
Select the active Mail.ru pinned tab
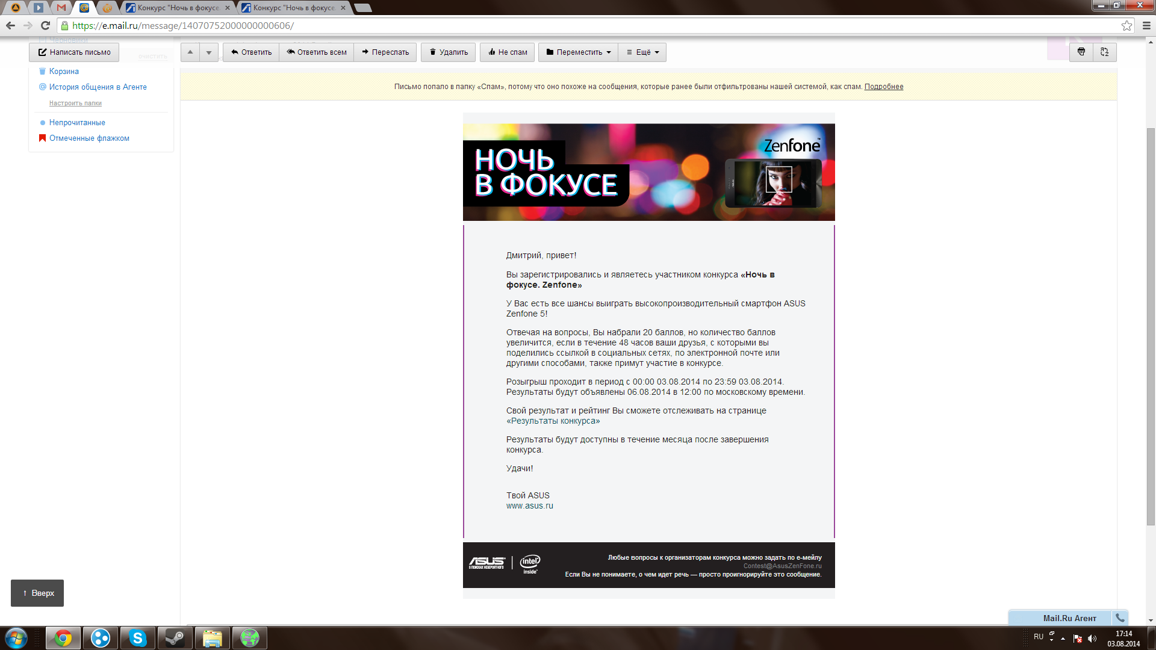(84, 8)
